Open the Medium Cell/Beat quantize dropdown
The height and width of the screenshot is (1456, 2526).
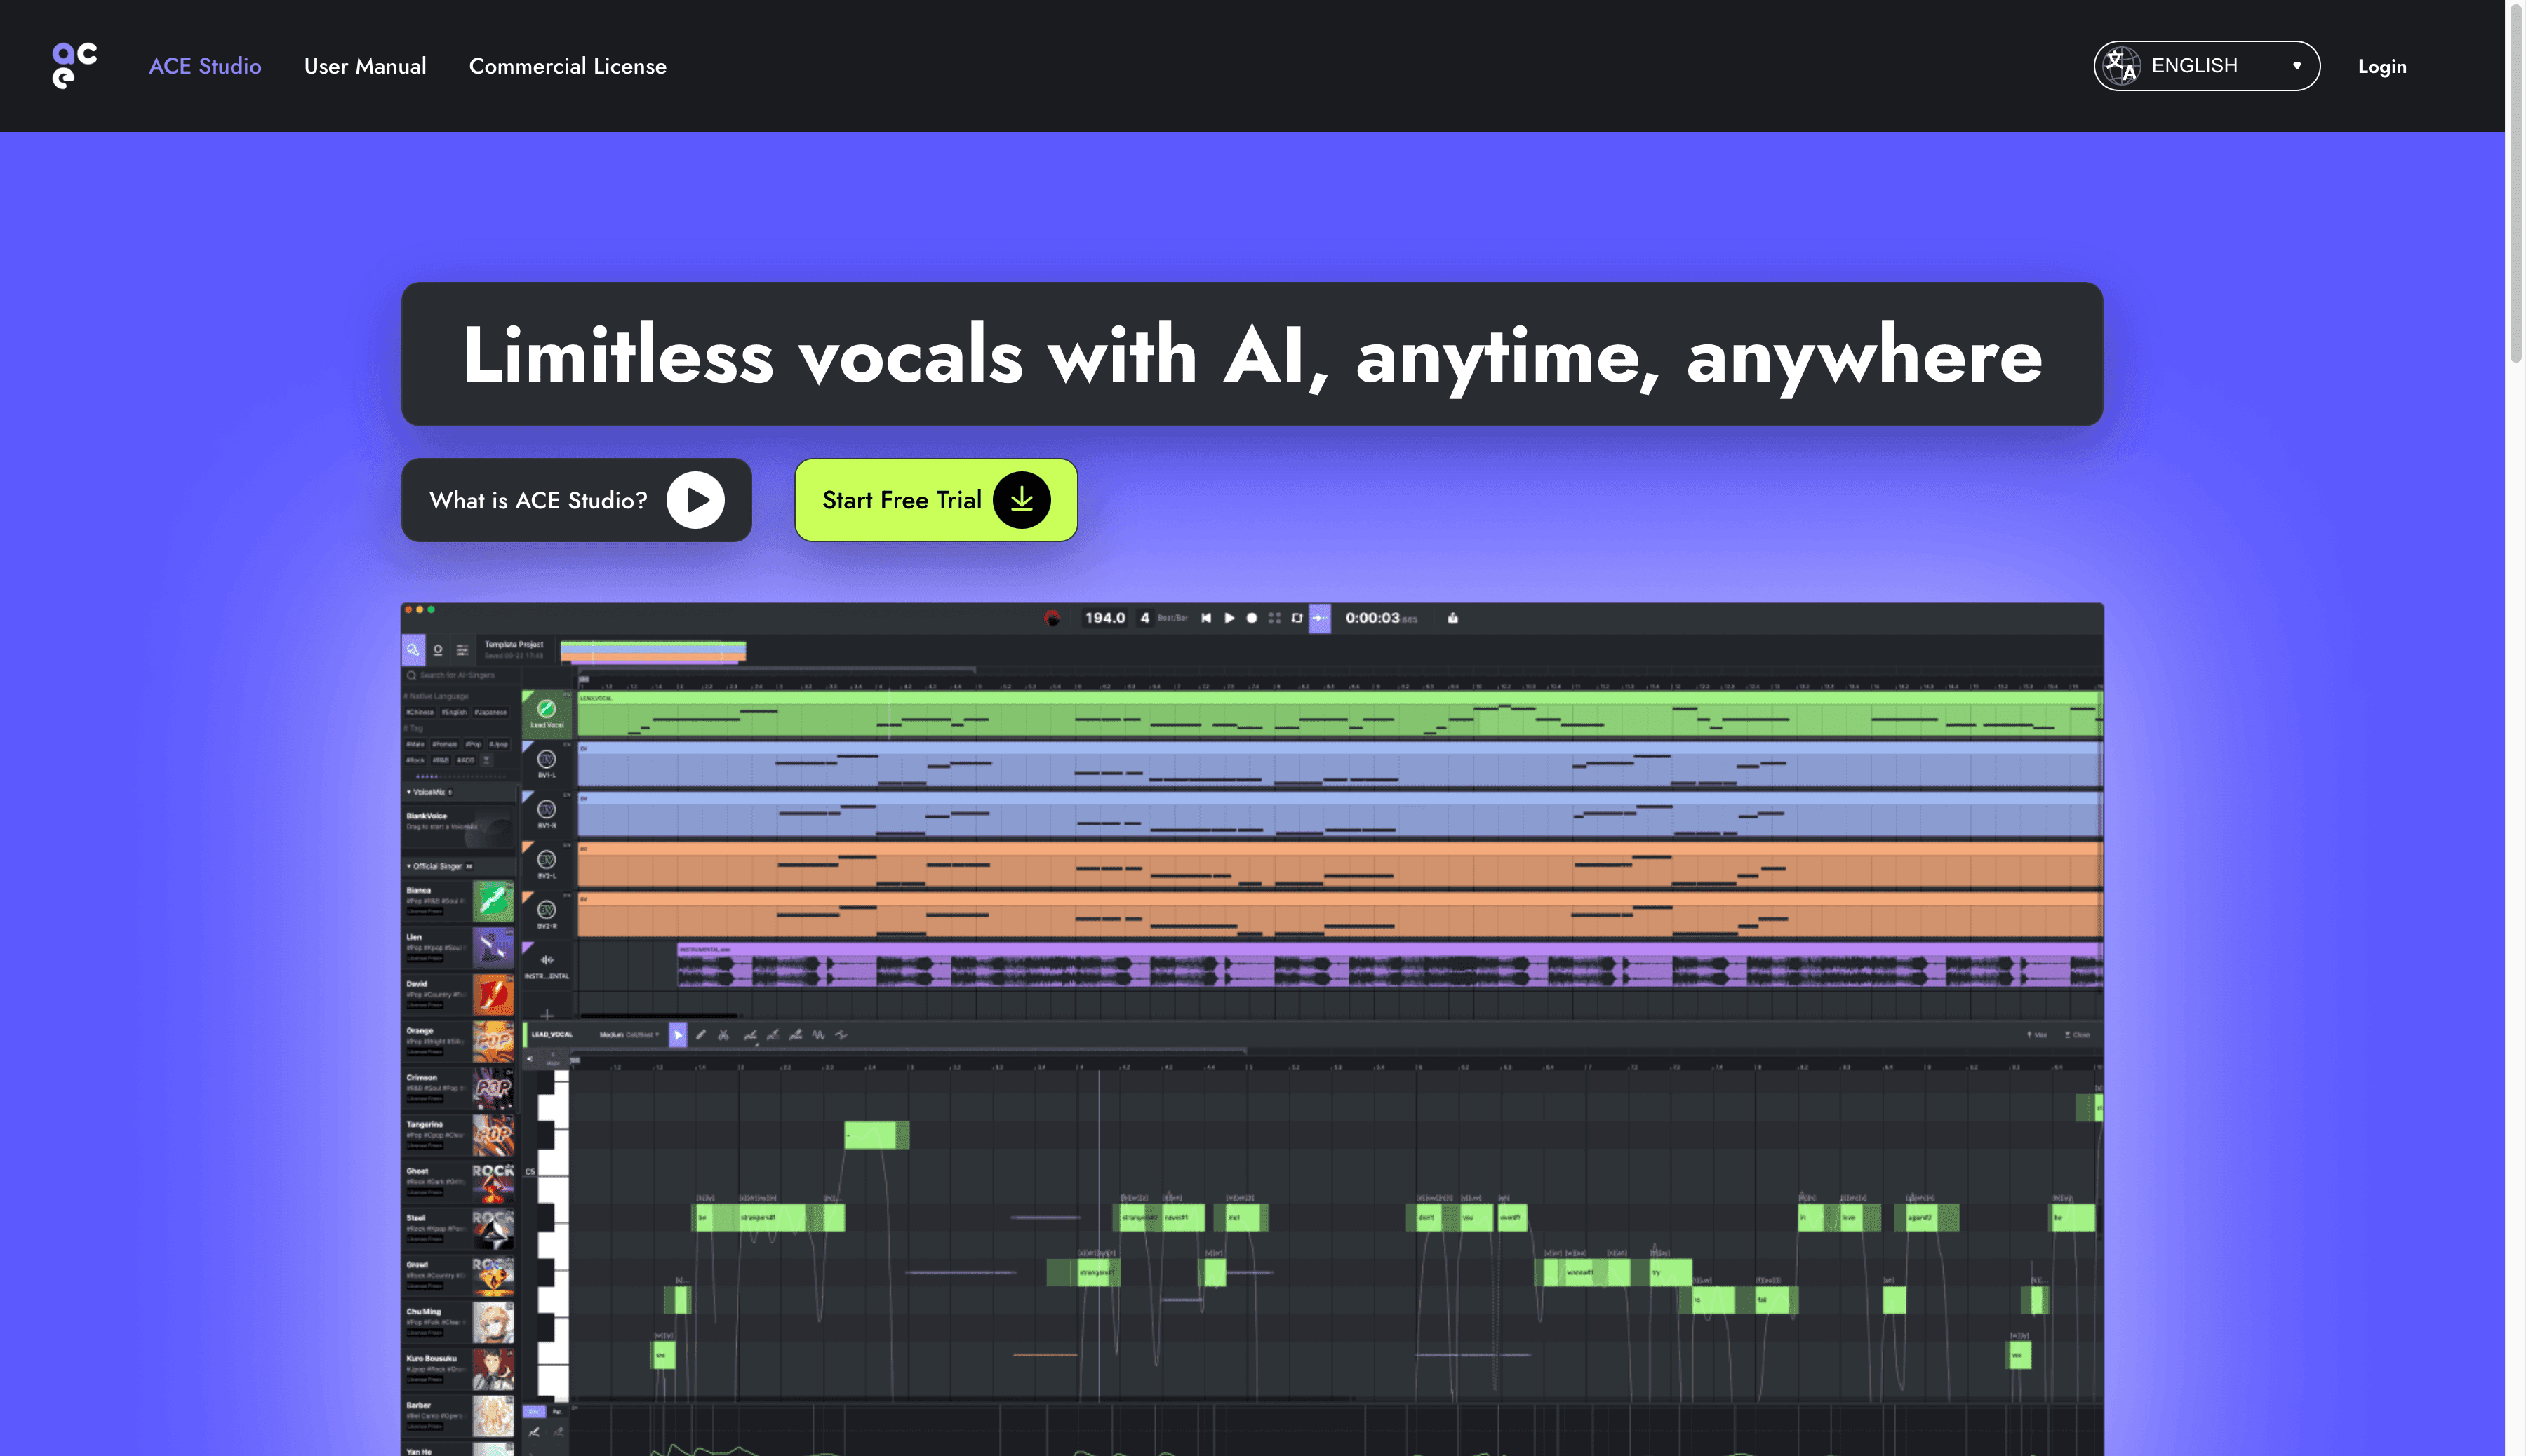coord(629,1035)
